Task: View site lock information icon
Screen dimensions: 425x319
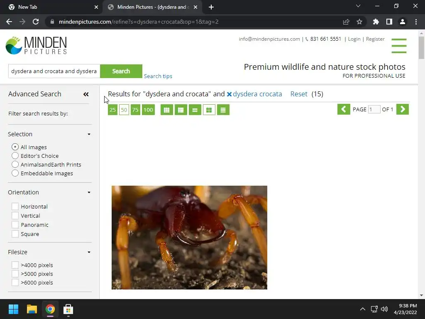Action: click(52, 22)
